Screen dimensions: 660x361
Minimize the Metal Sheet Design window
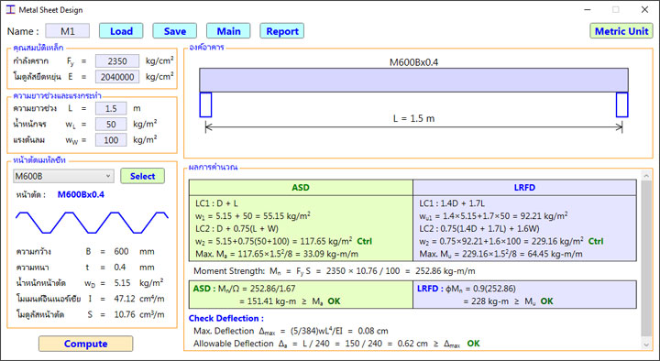pyautogui.click(x=588, y=10)
